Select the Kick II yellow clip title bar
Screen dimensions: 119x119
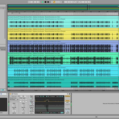tap(63, 29)
